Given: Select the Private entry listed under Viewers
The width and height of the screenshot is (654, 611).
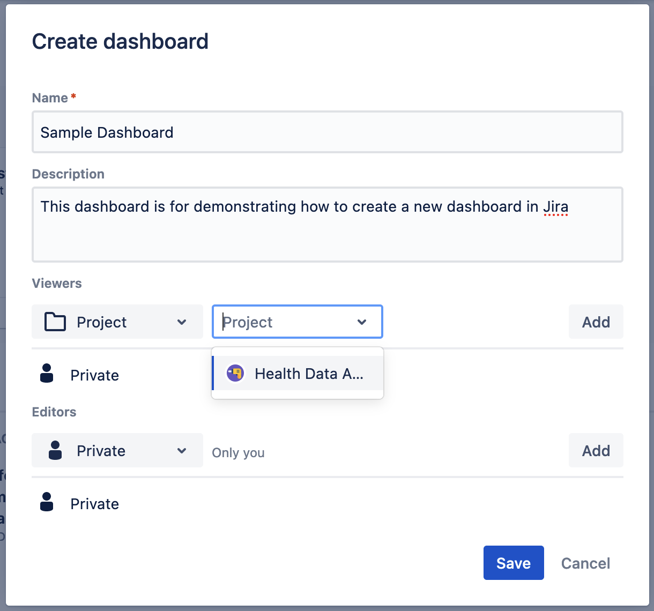Looking at the screenshot, I should (x=94, y=375).
